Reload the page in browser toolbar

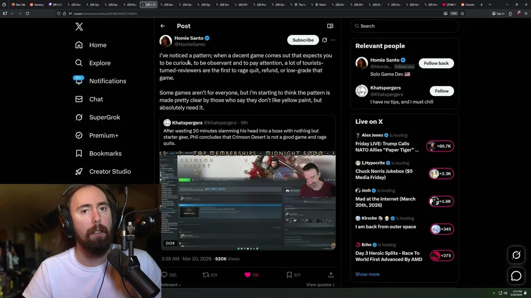pos(27,13)
